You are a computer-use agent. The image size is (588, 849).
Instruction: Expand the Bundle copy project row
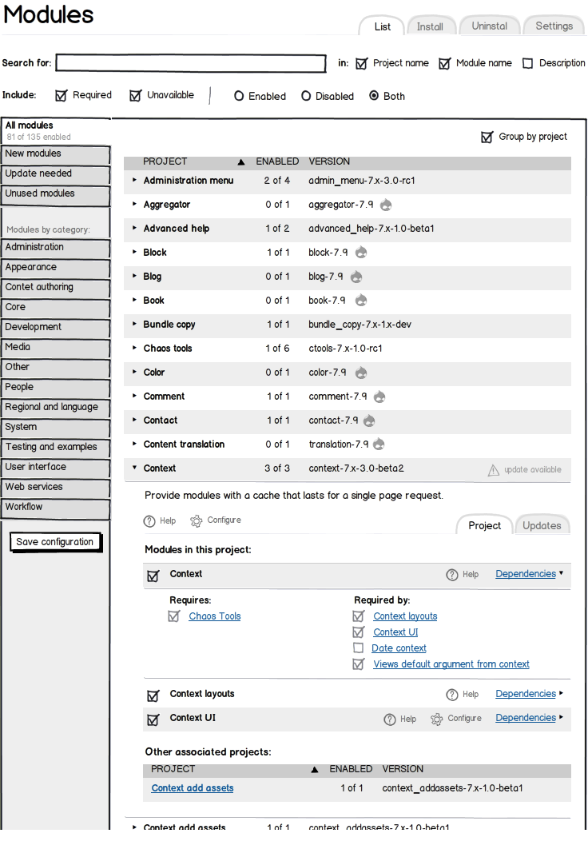(x=134, y=324)
